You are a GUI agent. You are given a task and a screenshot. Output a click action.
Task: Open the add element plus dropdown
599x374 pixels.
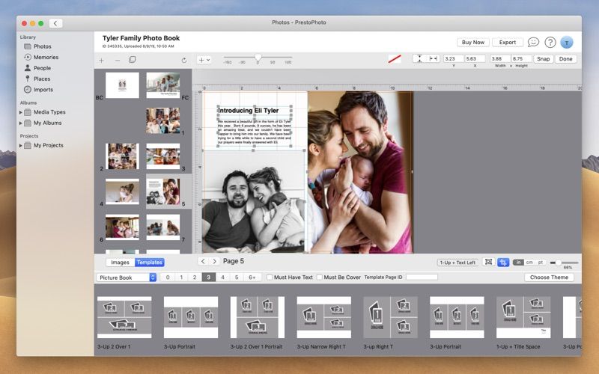point(204,60)
